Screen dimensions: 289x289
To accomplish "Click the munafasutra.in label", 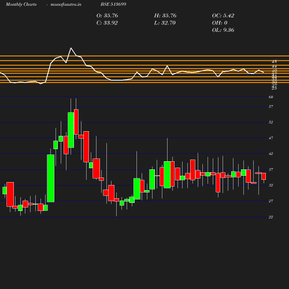I will click(66, 4).
